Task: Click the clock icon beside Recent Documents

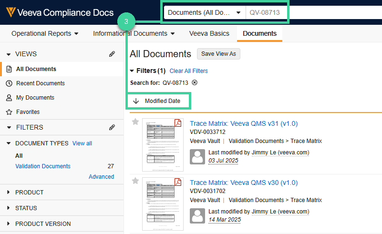Action: point(9,83)
